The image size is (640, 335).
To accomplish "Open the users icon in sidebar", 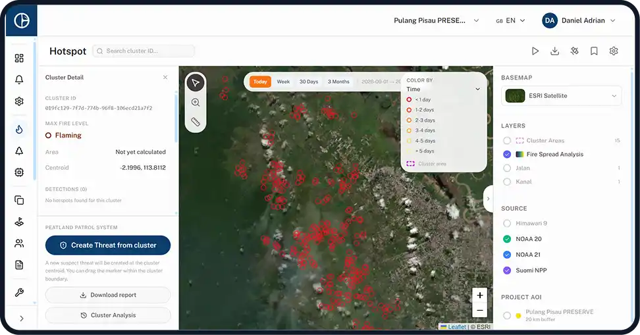I will pyautogui.click(x=19, y=244).
